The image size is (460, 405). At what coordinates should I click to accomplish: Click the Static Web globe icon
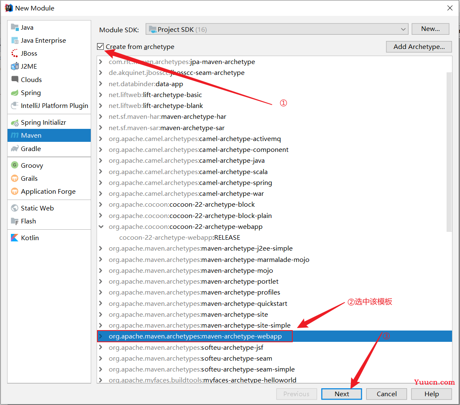pyautogui.click(x=15, y=208)
